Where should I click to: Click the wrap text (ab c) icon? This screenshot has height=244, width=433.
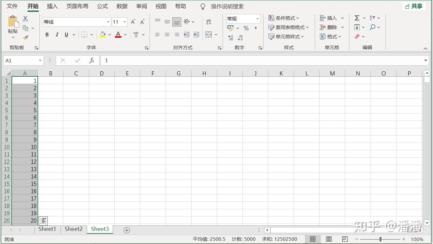point(208,21)
